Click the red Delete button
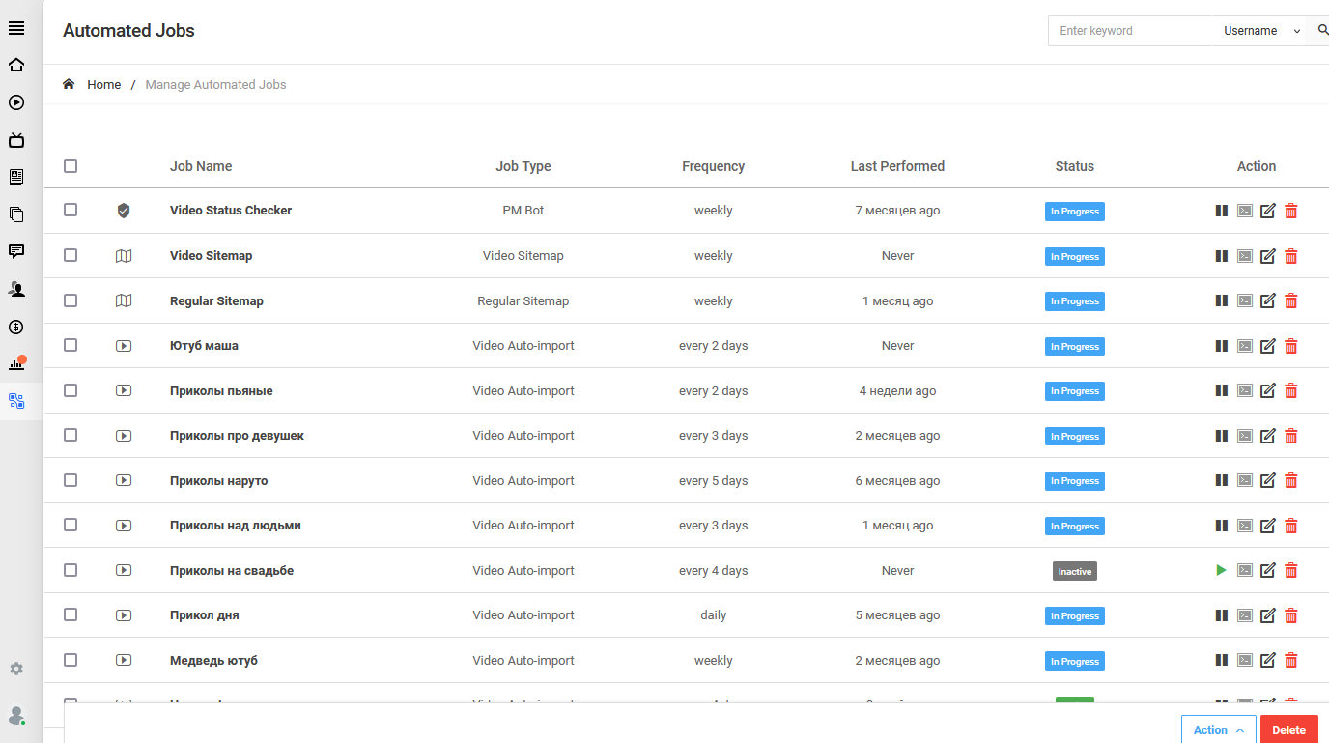The image size is (1329, 743). [x=1288, y=730]
